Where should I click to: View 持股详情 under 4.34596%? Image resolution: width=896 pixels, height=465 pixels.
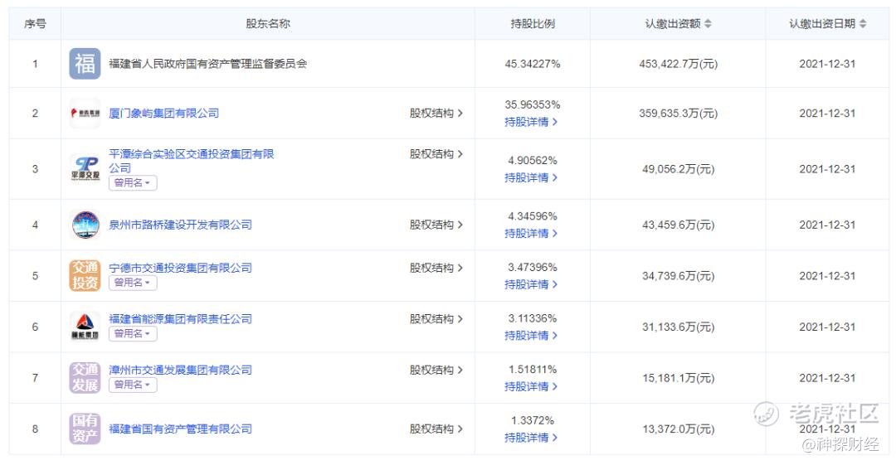pos(531,233)
